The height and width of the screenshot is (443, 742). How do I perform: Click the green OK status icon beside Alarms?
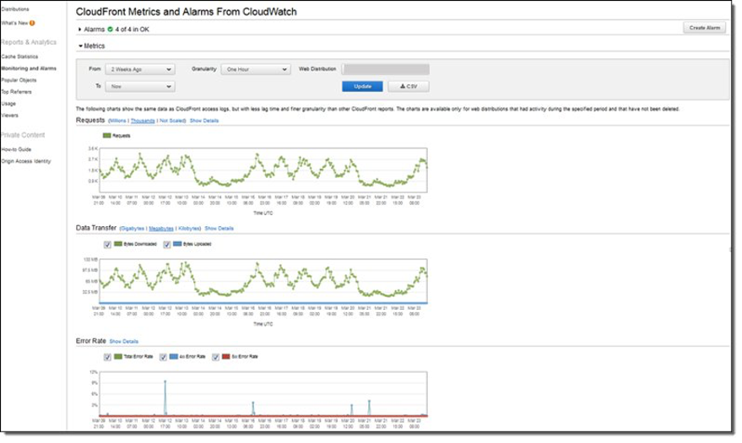[x=110, y=30]
